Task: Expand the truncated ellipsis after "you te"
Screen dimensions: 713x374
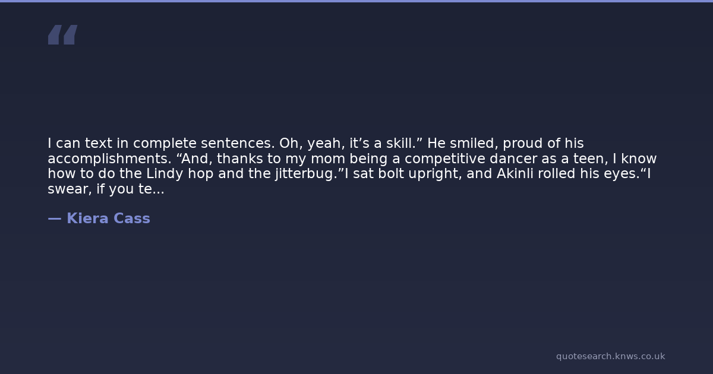Action: (x=159, y=190)
